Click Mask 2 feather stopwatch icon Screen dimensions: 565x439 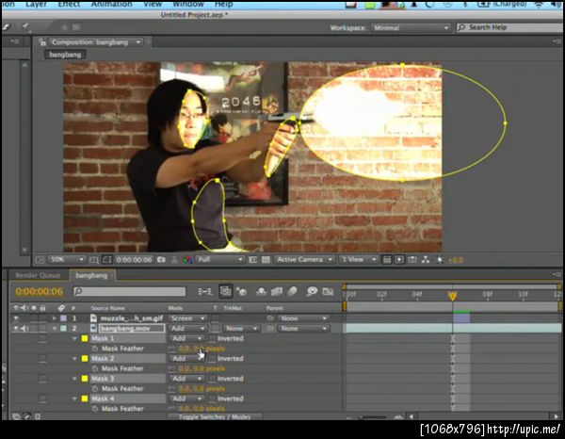pos(94,368)
